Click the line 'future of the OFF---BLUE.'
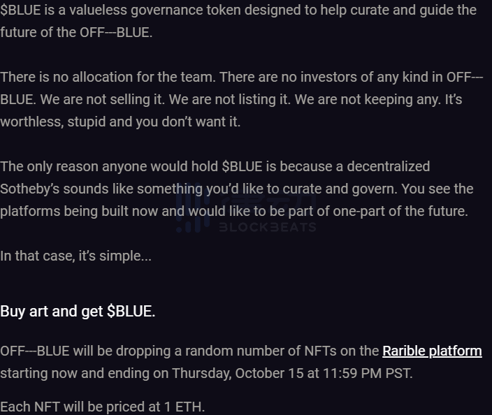The image size is (492, 415). (76, 32)
